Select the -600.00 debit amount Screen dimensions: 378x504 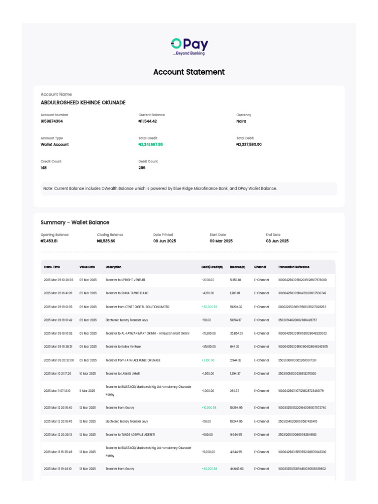pos(207,435)
